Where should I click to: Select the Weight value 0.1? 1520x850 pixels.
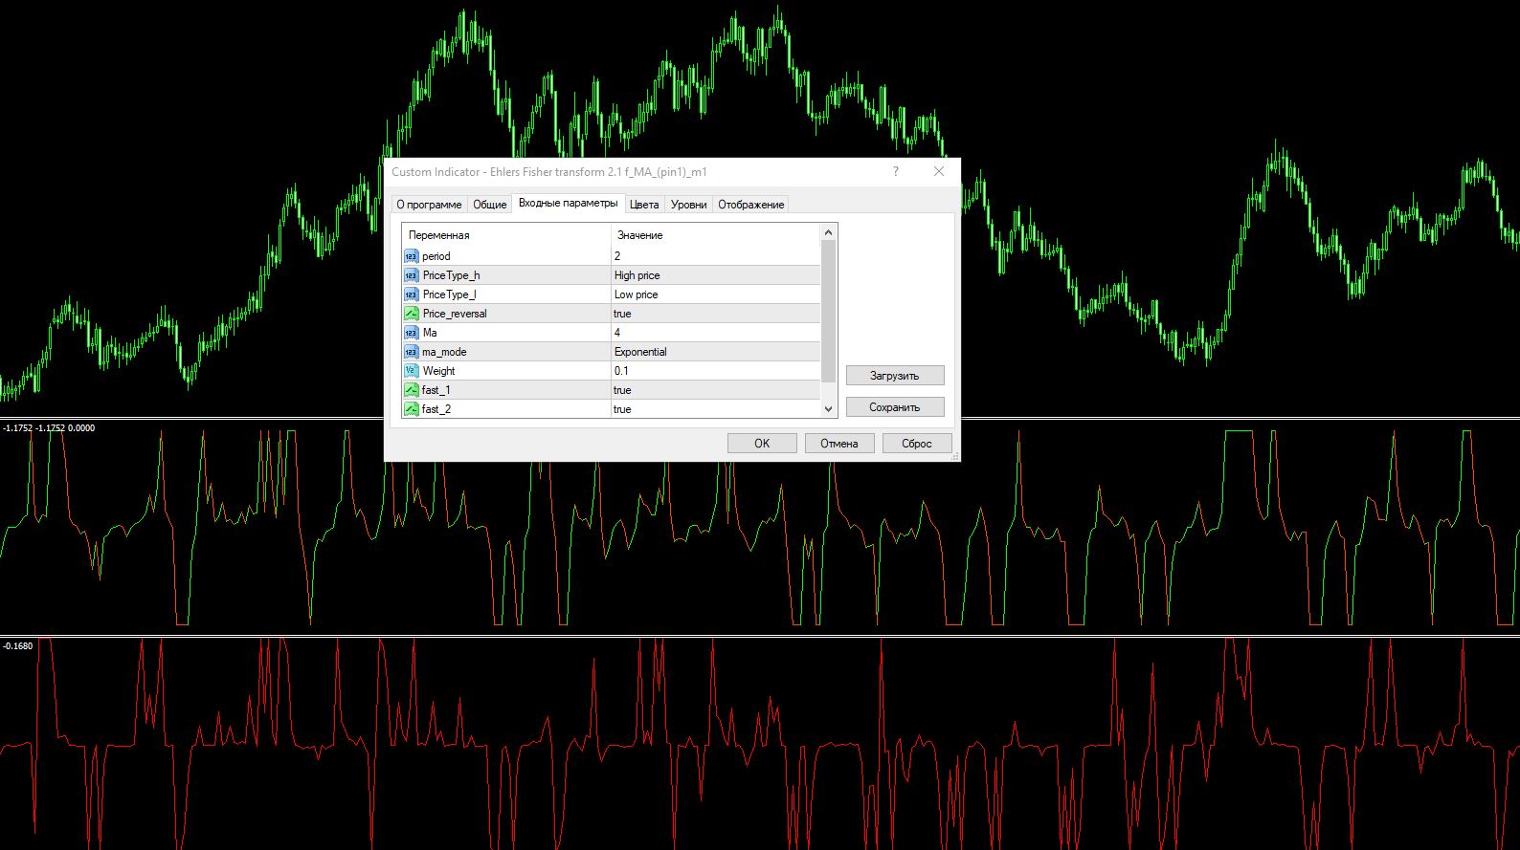pyautogui.click(x=716, y=371)
